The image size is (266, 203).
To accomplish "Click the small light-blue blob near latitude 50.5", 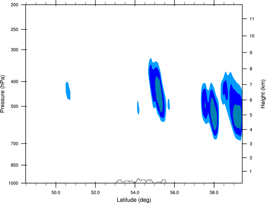I will (68, 91).
